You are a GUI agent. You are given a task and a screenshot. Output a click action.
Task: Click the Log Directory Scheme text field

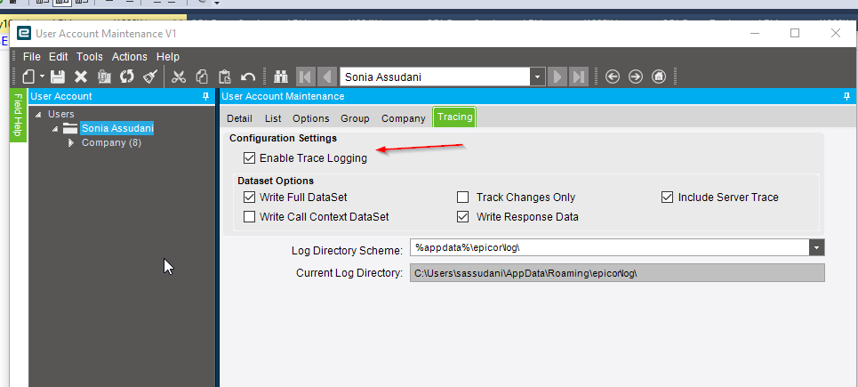[x=610, y=247]
